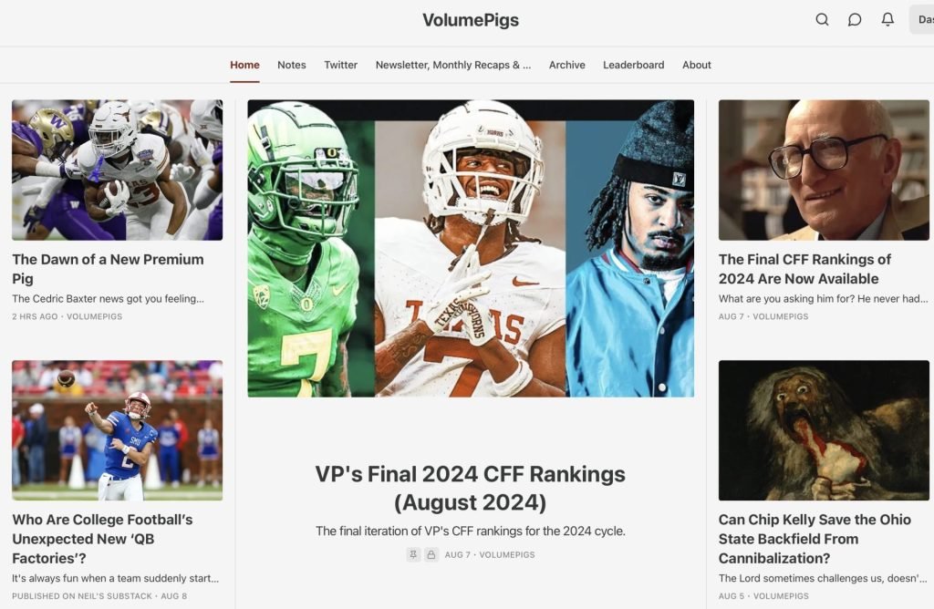Screen dimensions: 934x609
Task: Open the About tab
Action: tap(696, 65)
